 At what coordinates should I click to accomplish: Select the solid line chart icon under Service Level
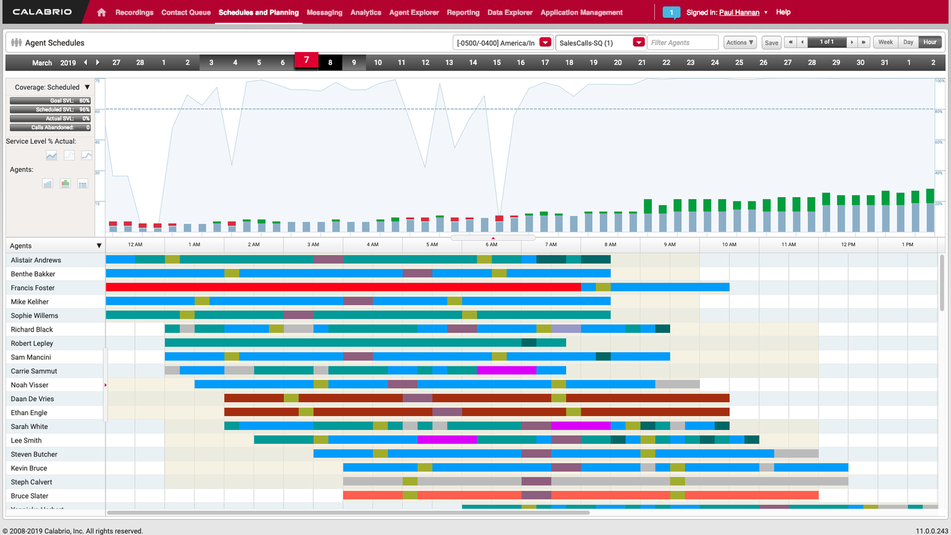[51, 155]
